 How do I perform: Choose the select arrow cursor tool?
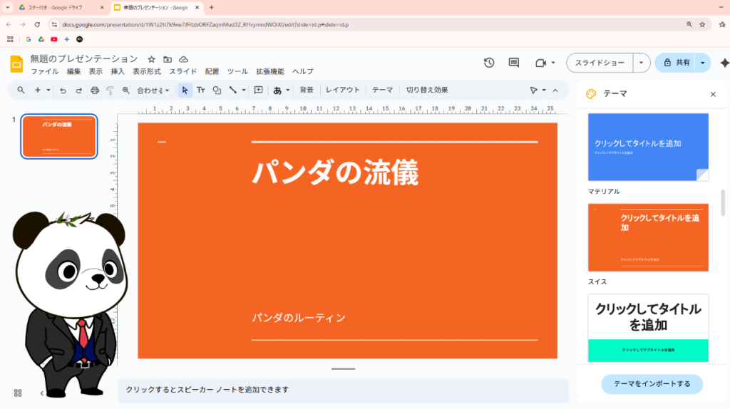coord(185,90)
